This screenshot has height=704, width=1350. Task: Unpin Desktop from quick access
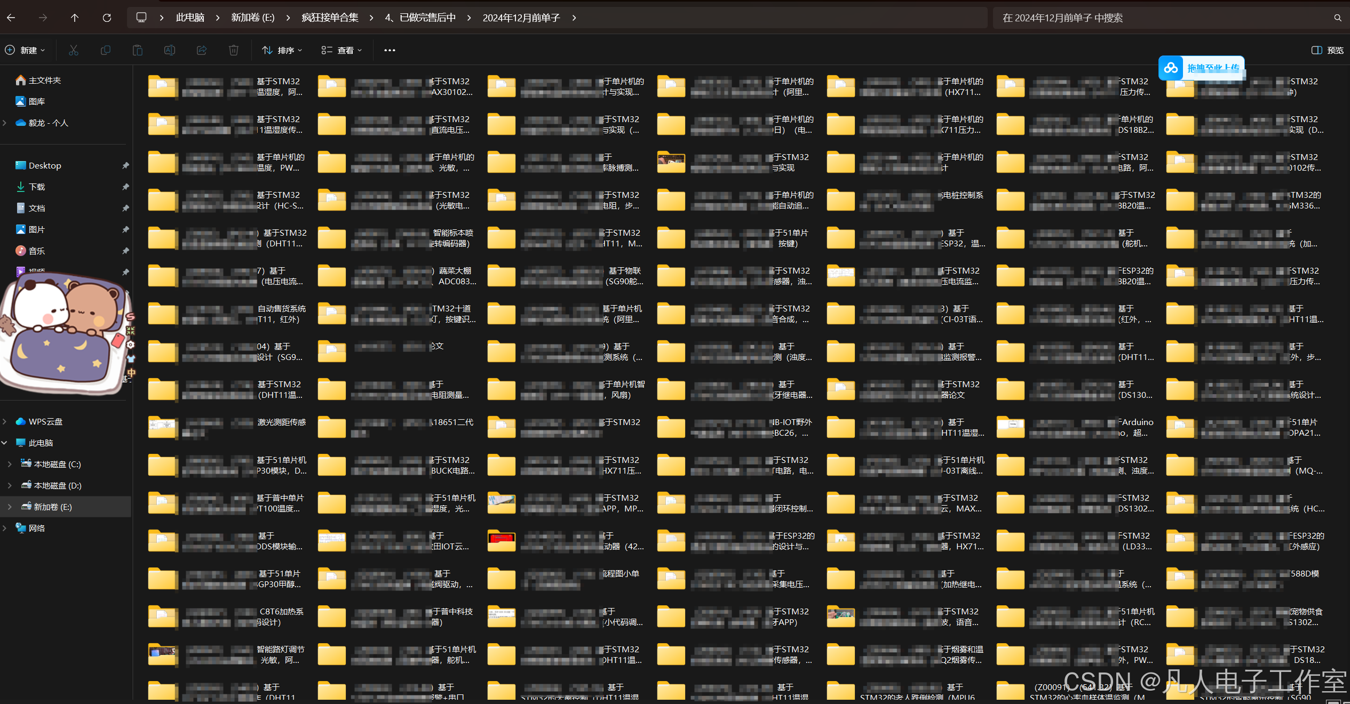(x=125, y=165)
